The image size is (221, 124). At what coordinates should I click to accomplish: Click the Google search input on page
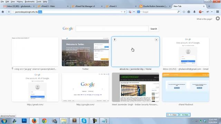click(112, 29)
